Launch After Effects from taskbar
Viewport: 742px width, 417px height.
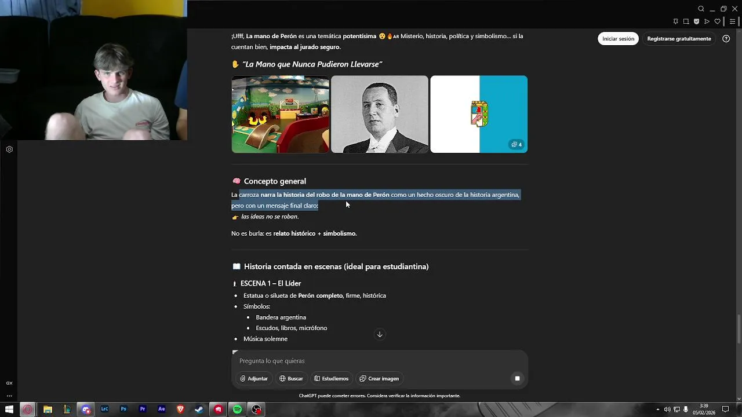pos(162,409)
